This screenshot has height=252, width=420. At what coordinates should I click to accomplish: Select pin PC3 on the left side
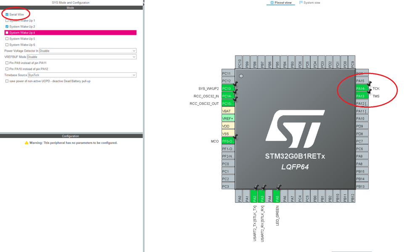click(228, 186)
